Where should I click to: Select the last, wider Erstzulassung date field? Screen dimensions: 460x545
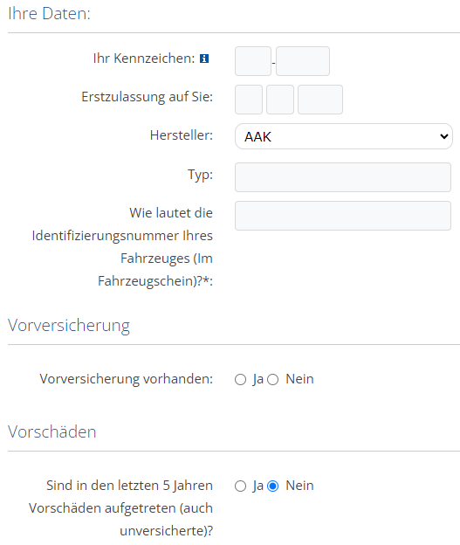click(320, 100)
